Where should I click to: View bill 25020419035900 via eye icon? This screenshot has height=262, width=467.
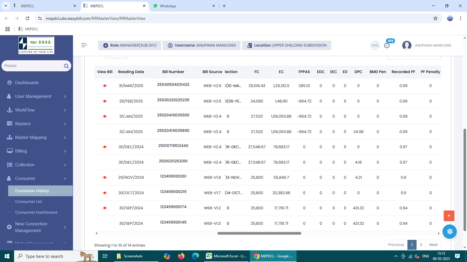click(x=105, y=116)
